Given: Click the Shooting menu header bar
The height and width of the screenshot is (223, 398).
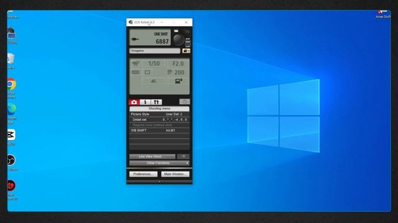Looking at the screenshot, I should point(159,109).
